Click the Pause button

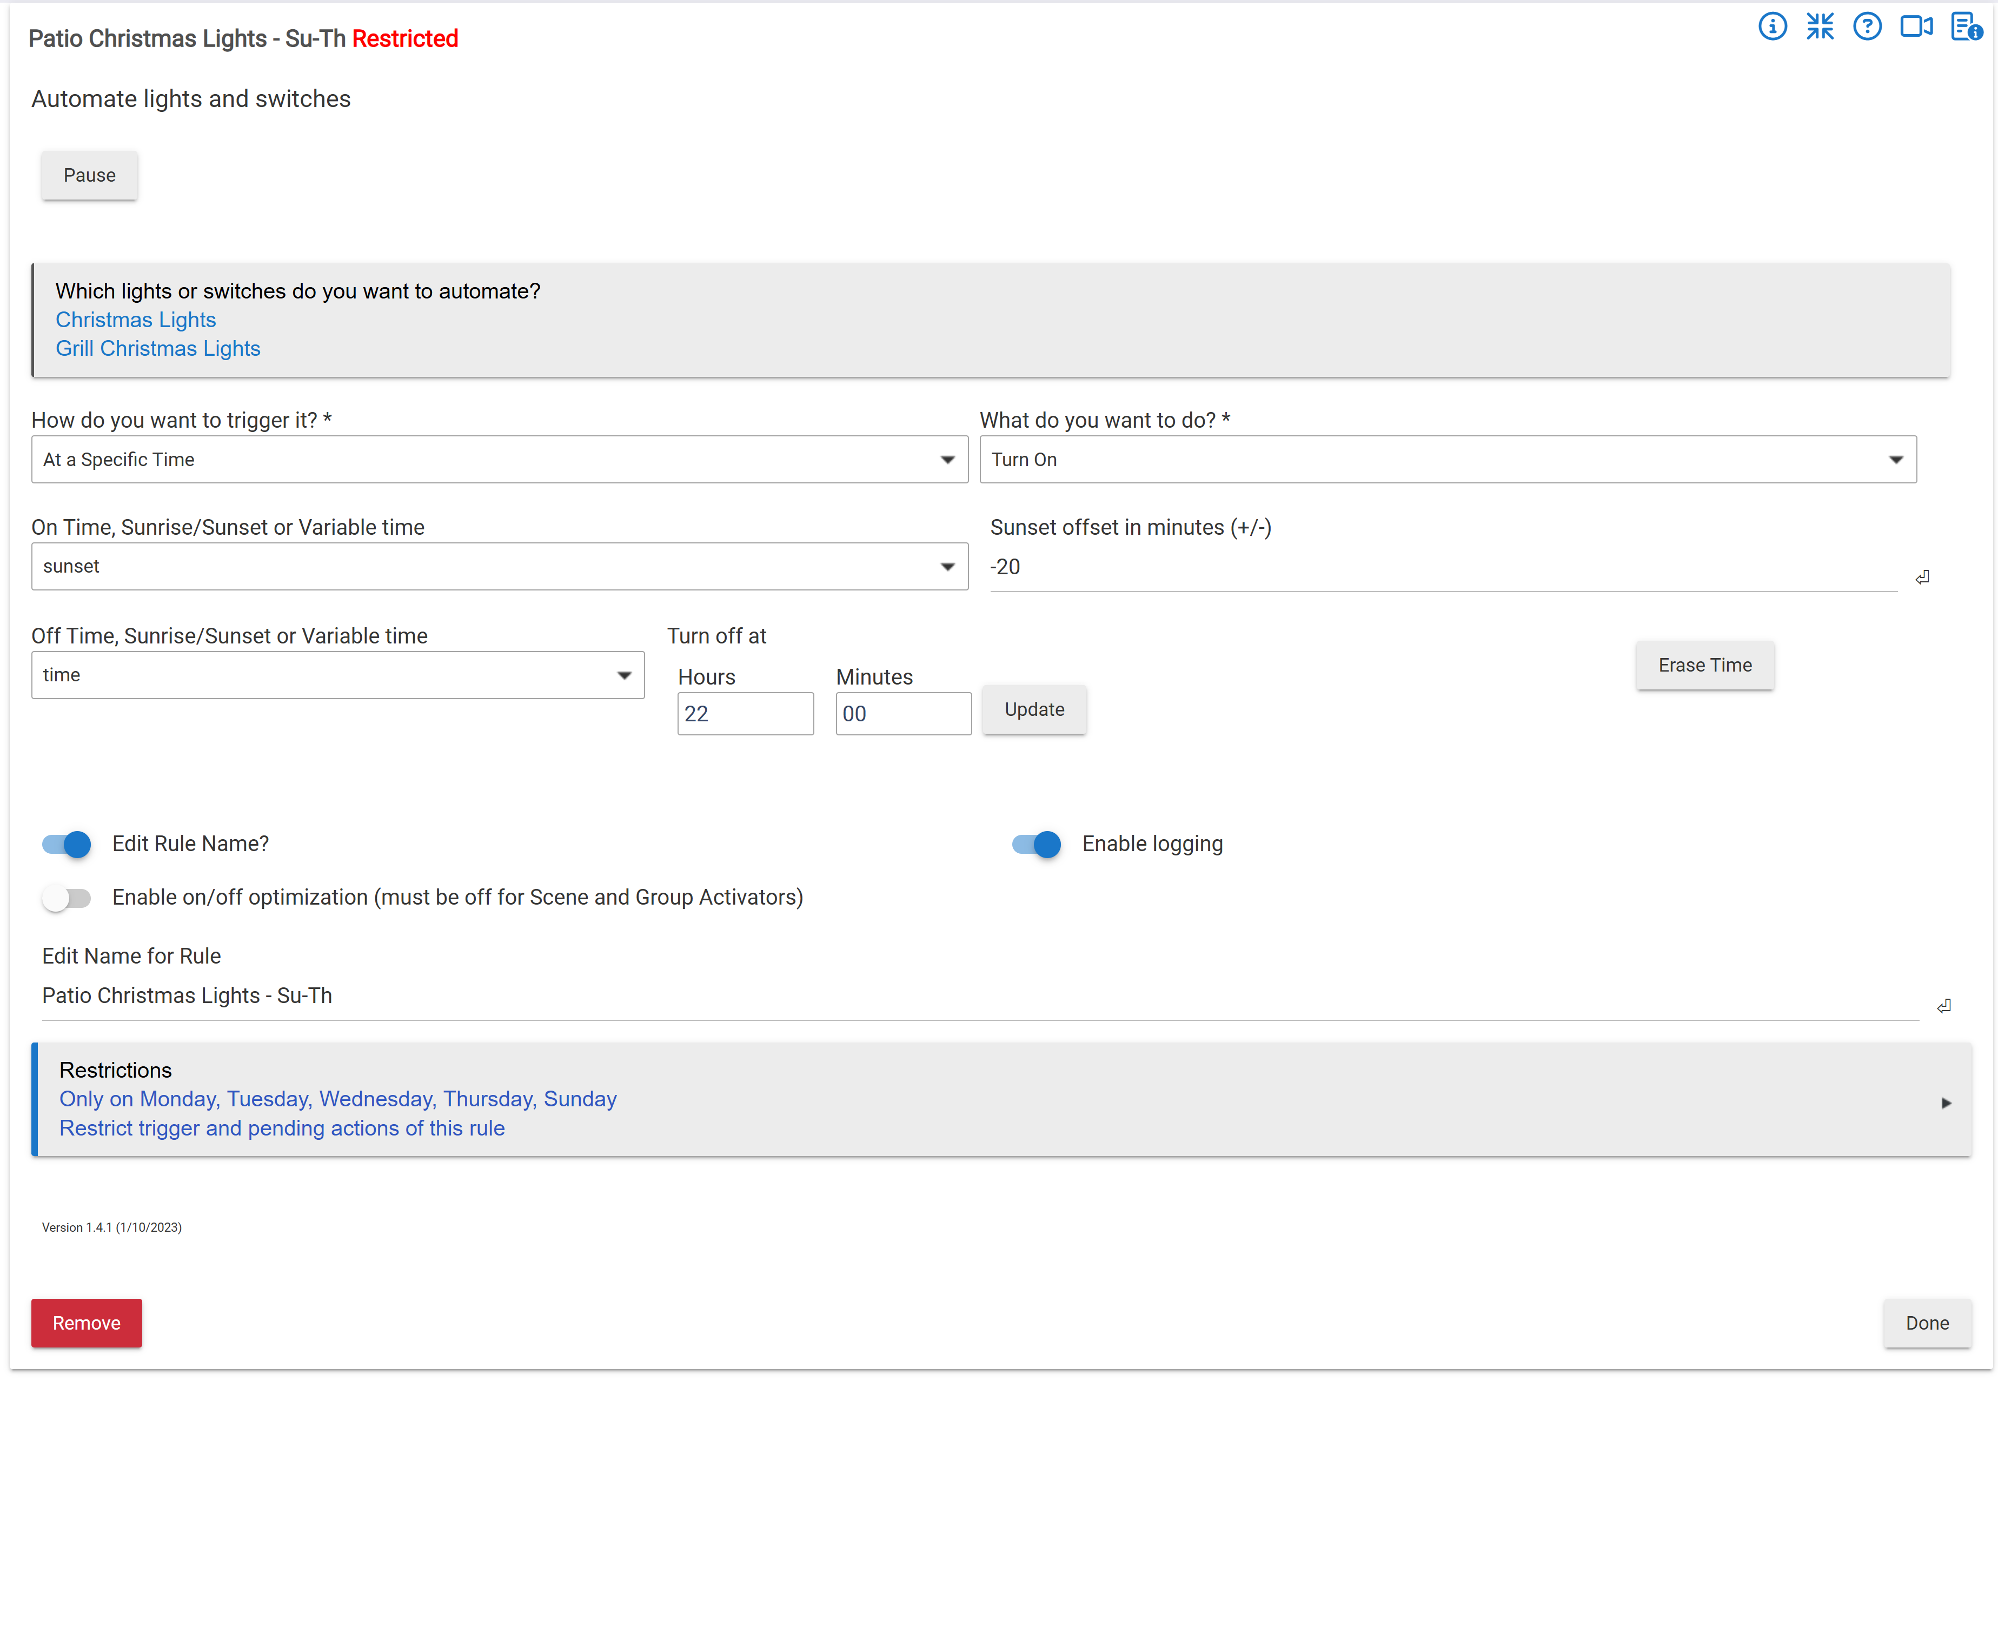[90, 176]
